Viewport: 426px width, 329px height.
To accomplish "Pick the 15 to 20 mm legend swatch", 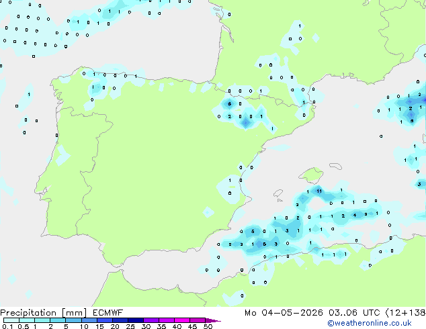I will 104,320.
